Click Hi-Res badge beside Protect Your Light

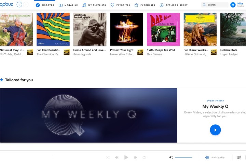(x=140, y=52)
